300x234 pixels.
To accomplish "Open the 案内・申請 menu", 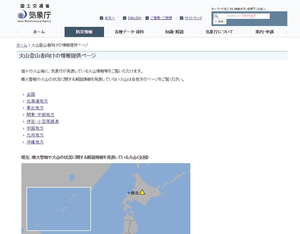I will [x=264, y=32].
